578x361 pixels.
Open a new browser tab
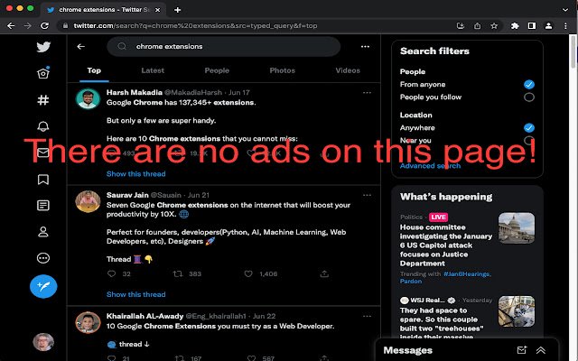[x=177, y=10]
